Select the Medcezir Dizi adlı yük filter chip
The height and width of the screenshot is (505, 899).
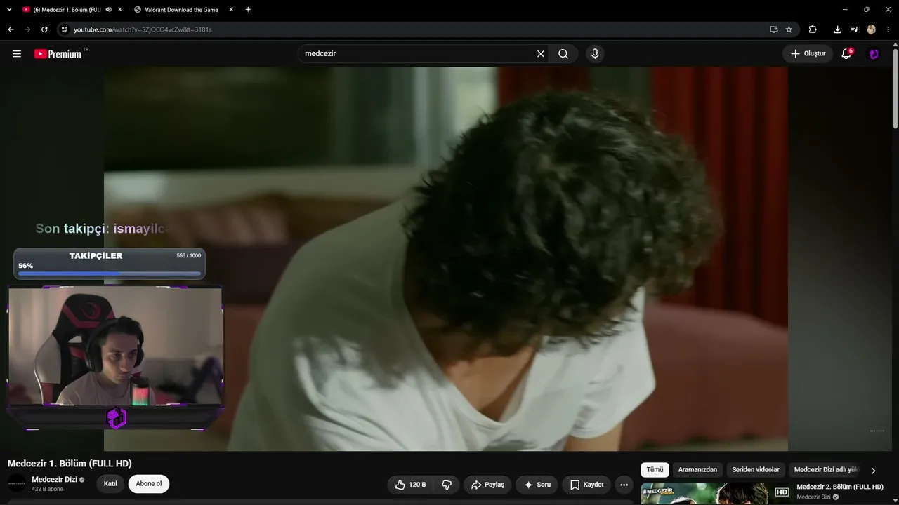pos(826,470)
